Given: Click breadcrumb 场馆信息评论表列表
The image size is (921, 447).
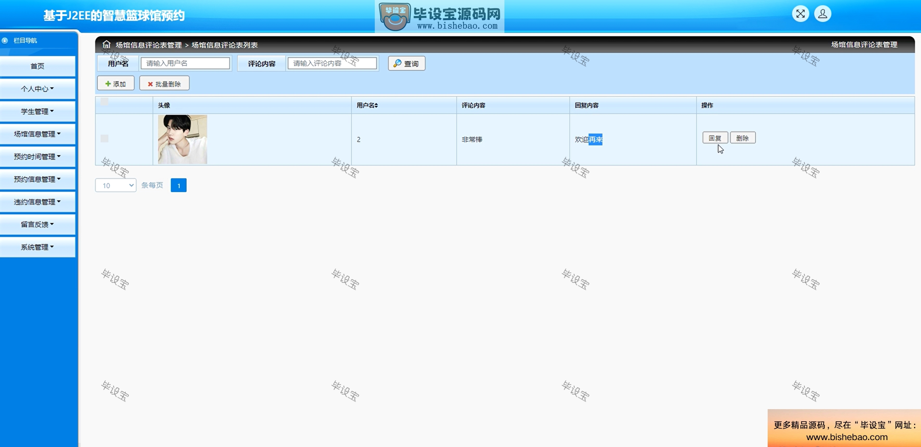Looking at the screenshot, I should point(224,45).
